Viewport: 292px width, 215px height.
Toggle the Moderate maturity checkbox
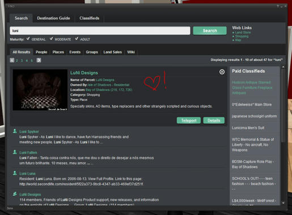51,39
